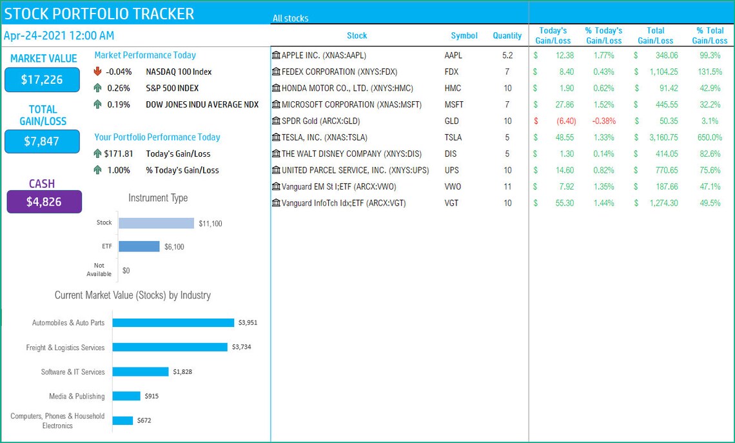
Task: Click the stock icon beside TESLA, INC.
Action: tap(276, 137)
